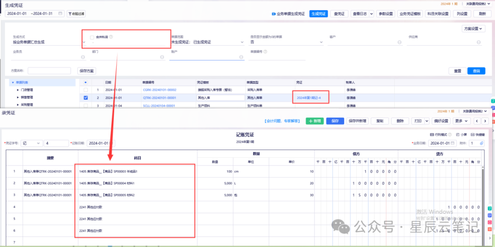The width and height of the screenshot is (495, 247).
Task: Click the 保存并新增 button
Action: 357,121
